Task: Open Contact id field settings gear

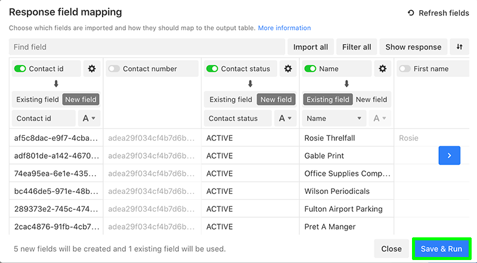Action: click(x=92, y=69)
